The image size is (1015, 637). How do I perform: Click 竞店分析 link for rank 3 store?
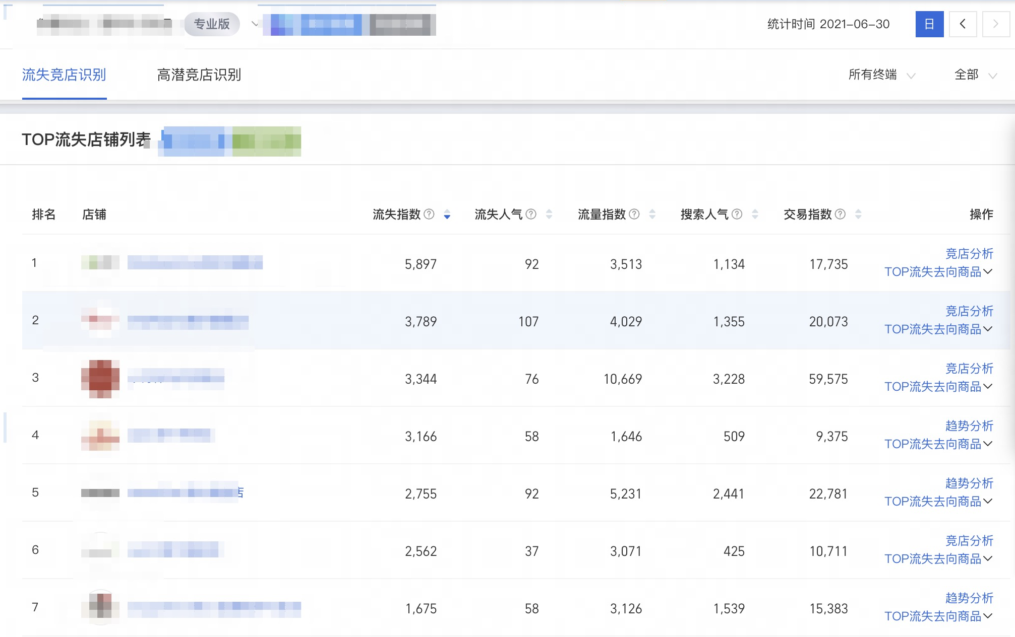pos(969,369)
